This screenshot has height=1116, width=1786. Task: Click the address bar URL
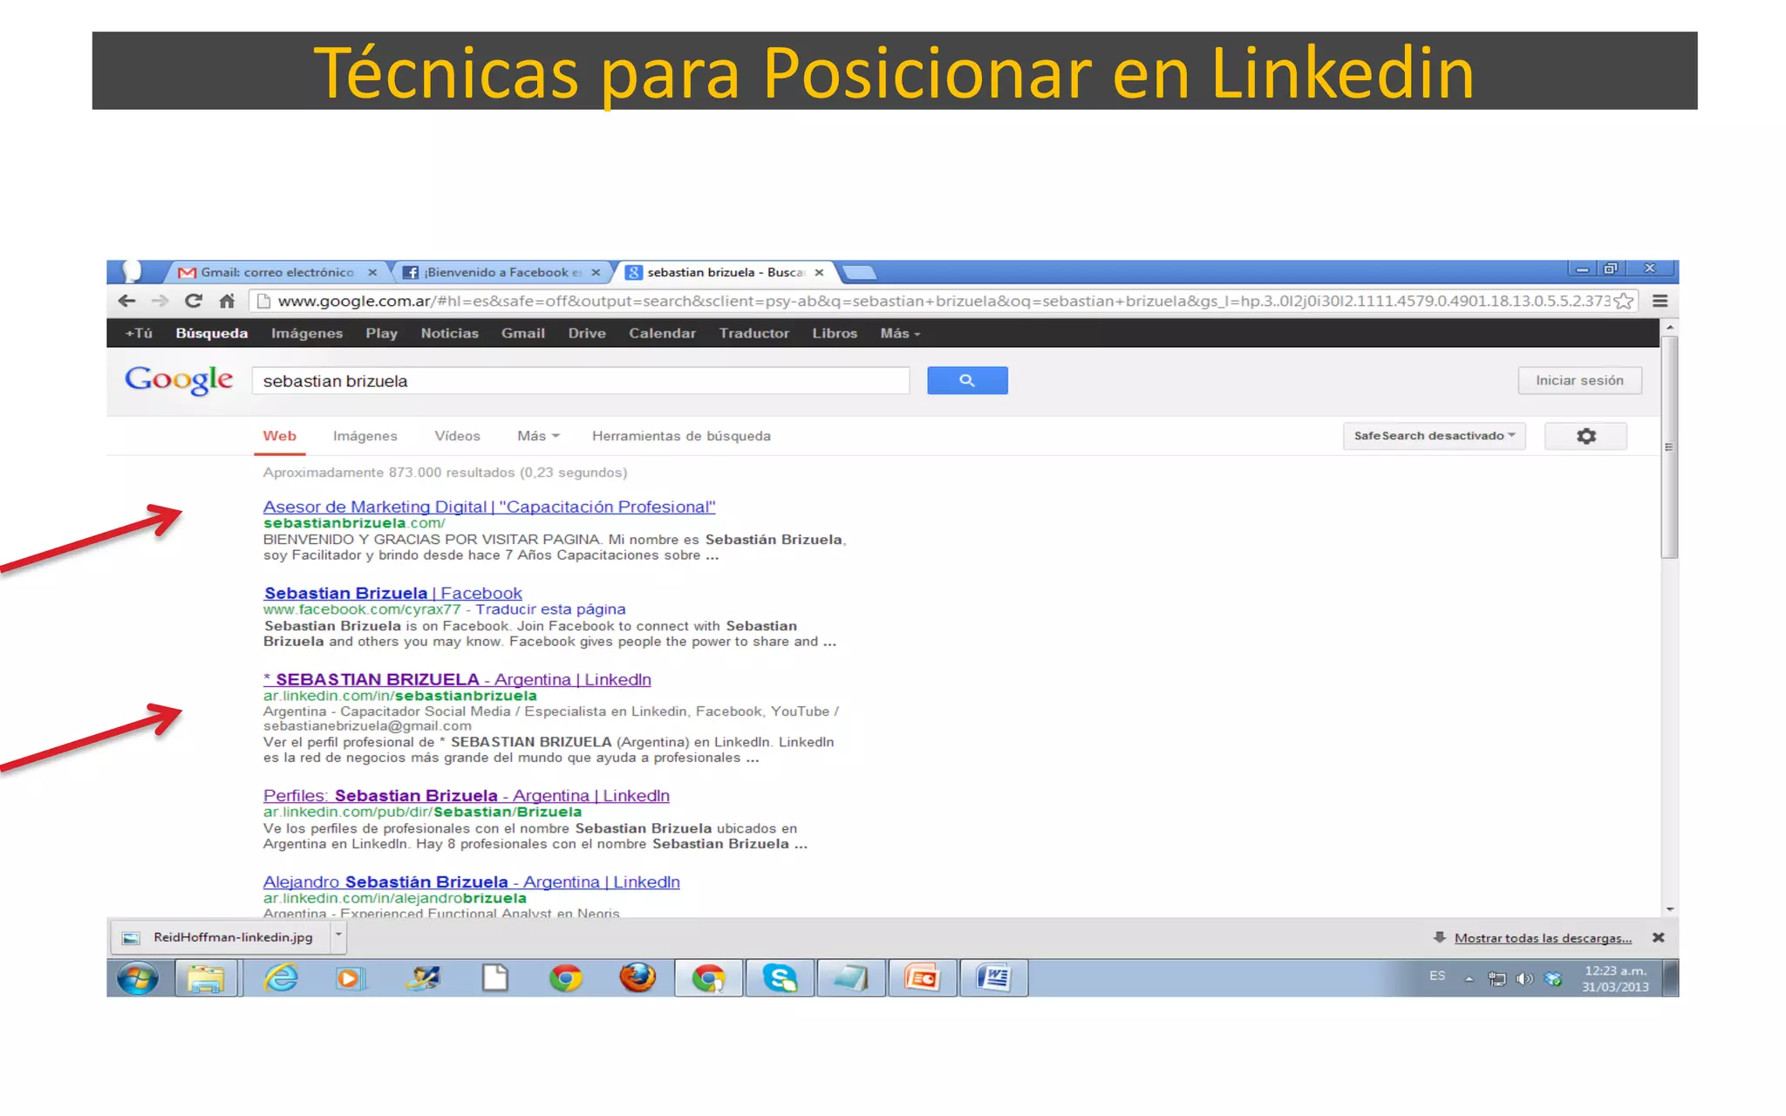(x=944, y=301)
